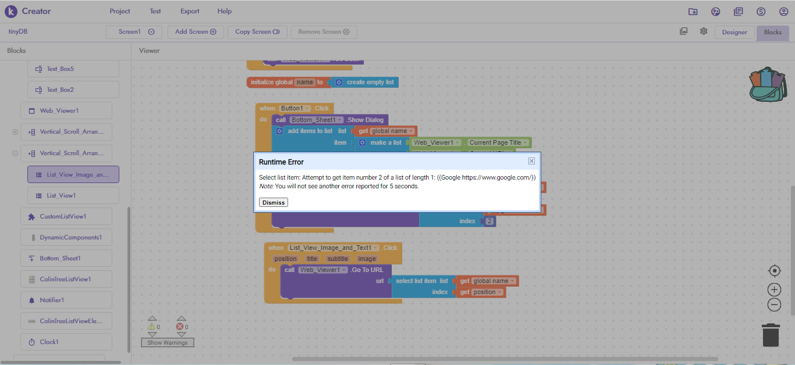Click mutator gear on make a list block
795x365 pixels.
pos(362,142)
